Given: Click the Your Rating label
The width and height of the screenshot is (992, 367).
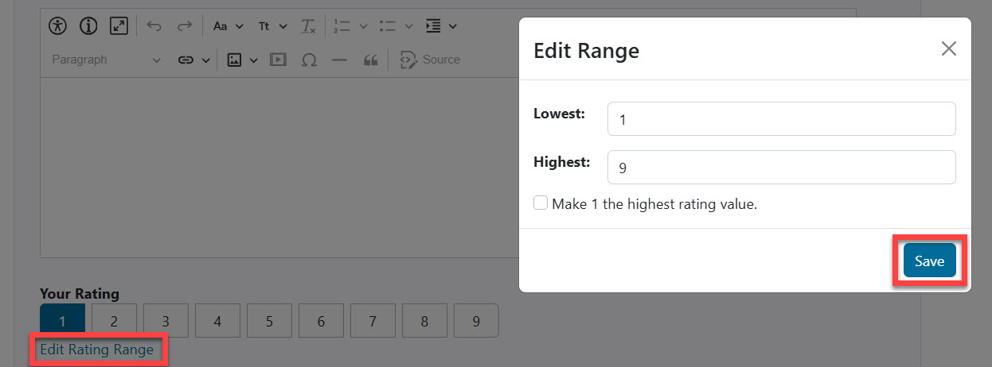Looking at the screenshot, I should (x=80, y=294).
